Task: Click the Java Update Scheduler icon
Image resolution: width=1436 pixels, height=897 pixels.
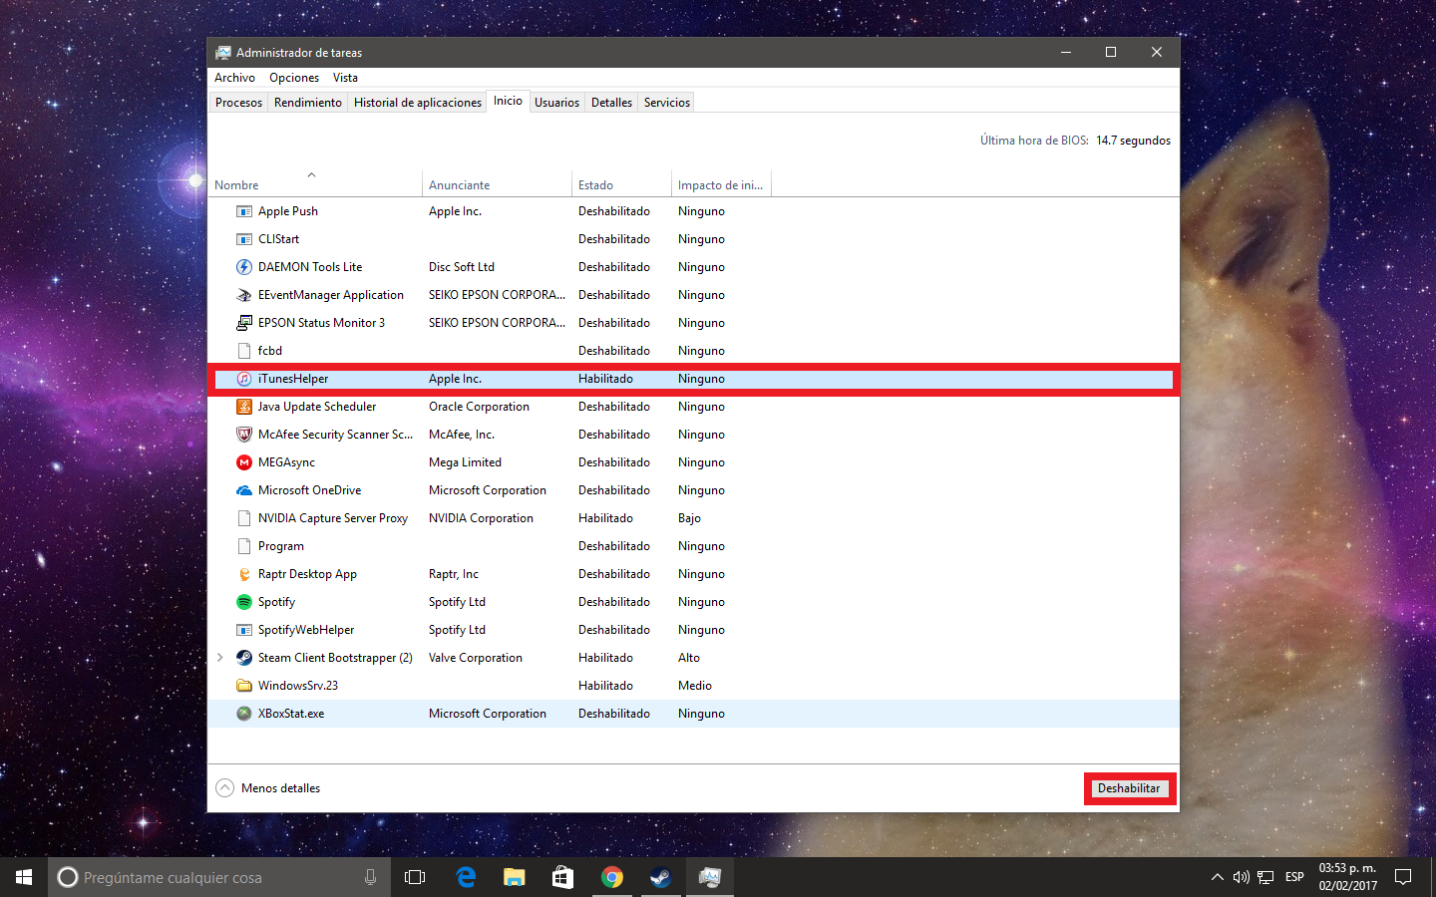Action: (x=244, y=407)
